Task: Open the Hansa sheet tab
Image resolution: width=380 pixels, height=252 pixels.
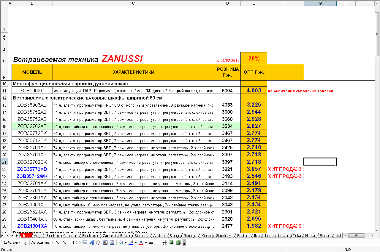Action: (310, 236)
